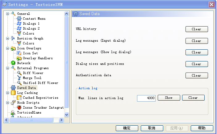
Task: Click the Merge Tool arrow icon
Action: [x=19, y=78]
